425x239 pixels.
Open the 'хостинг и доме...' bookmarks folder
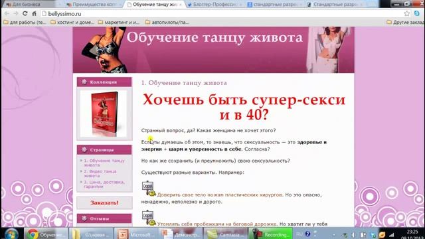click(72, 22)
